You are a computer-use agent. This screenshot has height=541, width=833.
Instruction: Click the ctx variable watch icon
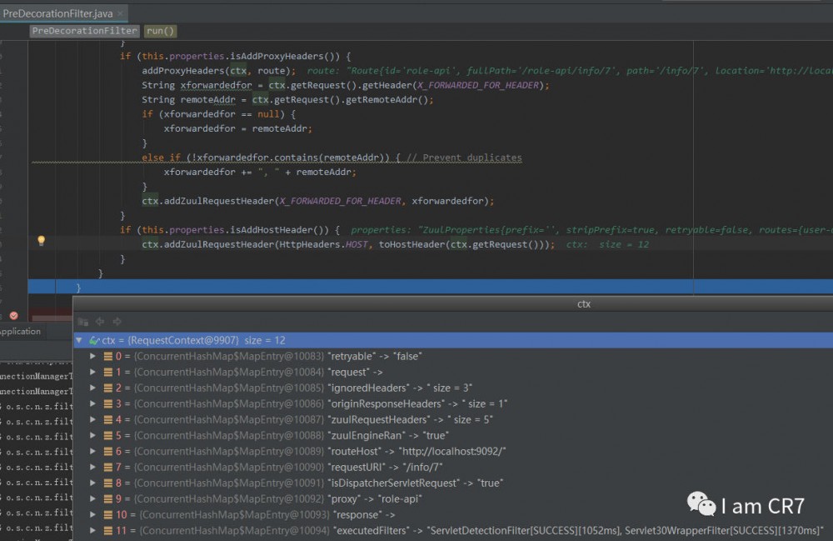94,340
